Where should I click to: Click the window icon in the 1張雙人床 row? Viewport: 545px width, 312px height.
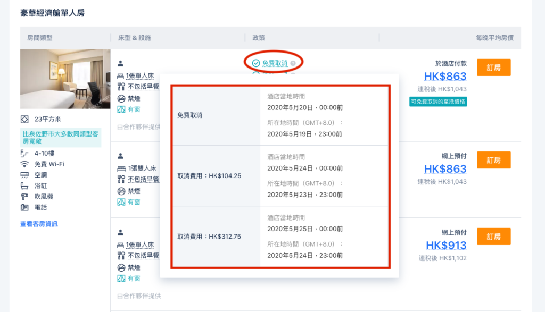[x=121, y=202]
